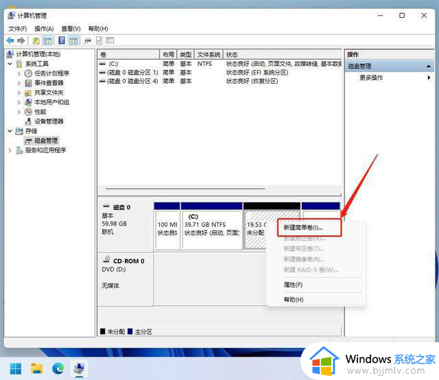439x380 pixels.
Task: Open the Windows Start button
Action: coord(16,368)
